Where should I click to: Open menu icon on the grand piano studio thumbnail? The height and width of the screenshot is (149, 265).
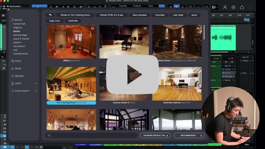point(145,28)
